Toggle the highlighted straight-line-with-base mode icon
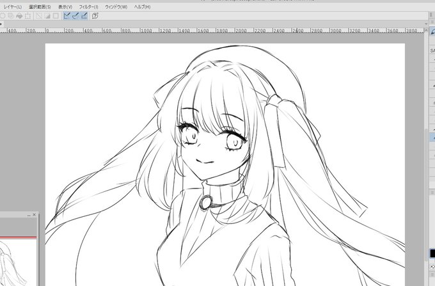Image resolution: width=435 pixels, height=286 pixels. [84, 16]
